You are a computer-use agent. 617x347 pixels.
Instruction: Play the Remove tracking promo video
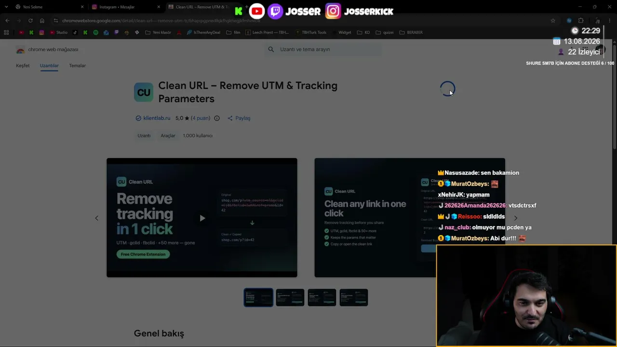(202, 218)
